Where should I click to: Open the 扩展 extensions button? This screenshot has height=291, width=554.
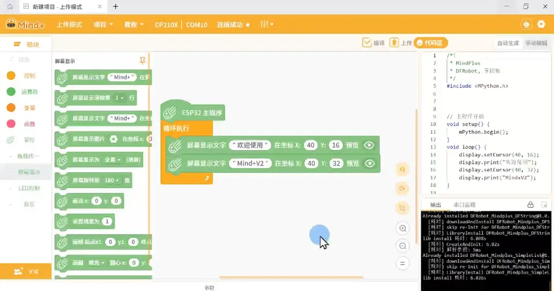click(x=26, y=271)
